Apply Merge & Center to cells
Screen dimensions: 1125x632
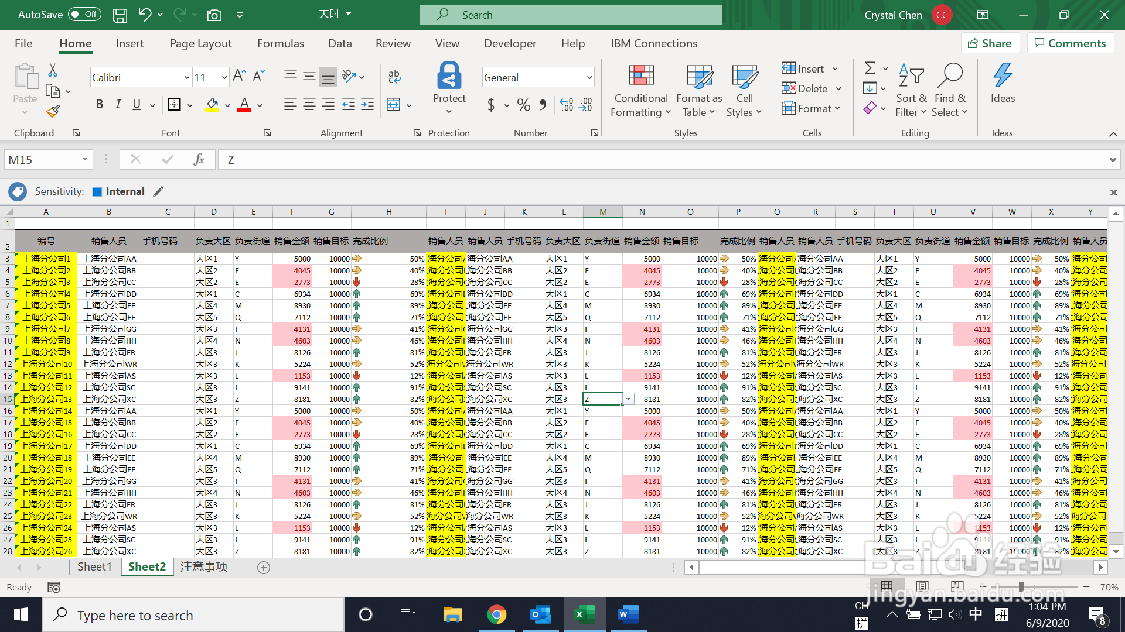point(394,105)
